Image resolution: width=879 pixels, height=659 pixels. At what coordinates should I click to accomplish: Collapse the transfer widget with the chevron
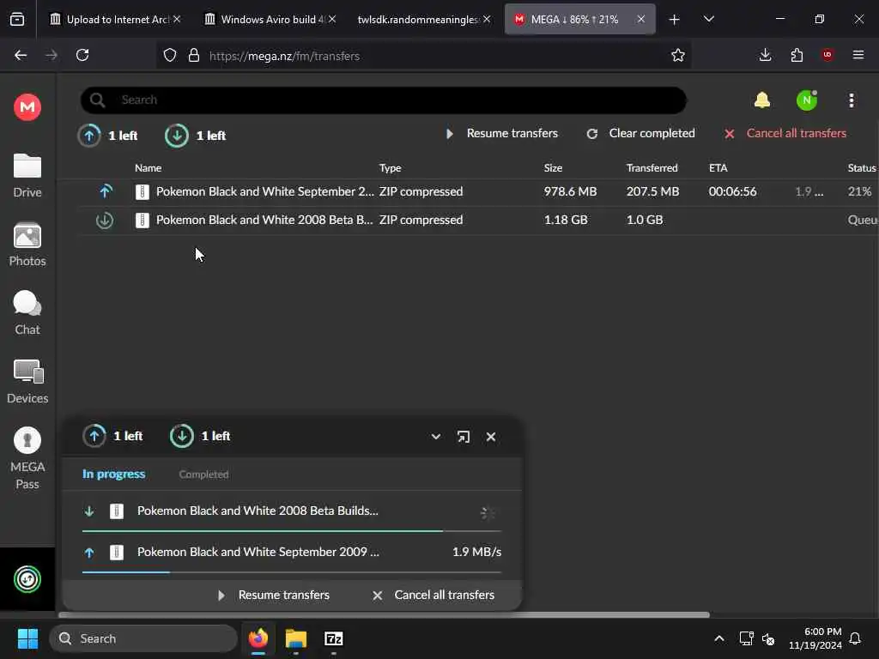tap(435, 437)
